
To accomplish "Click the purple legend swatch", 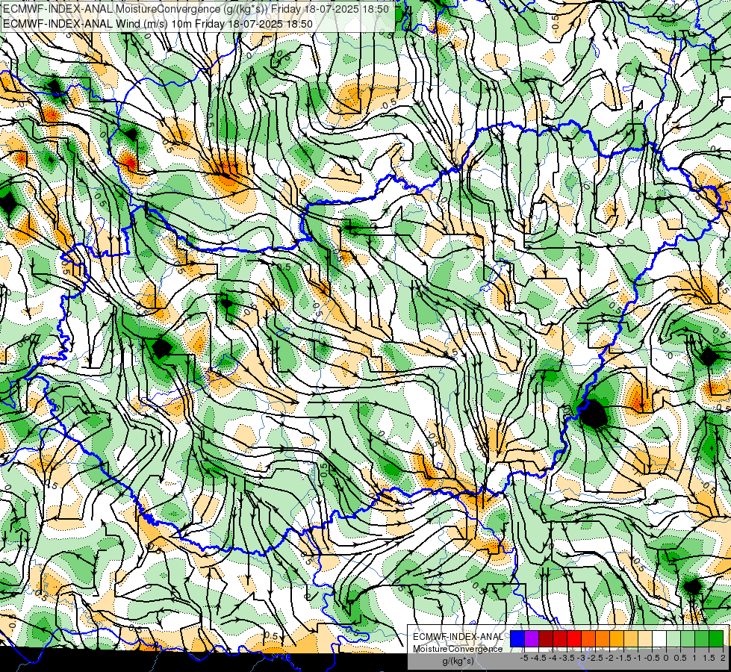I will pyautogui.click(x=532, y=638).
